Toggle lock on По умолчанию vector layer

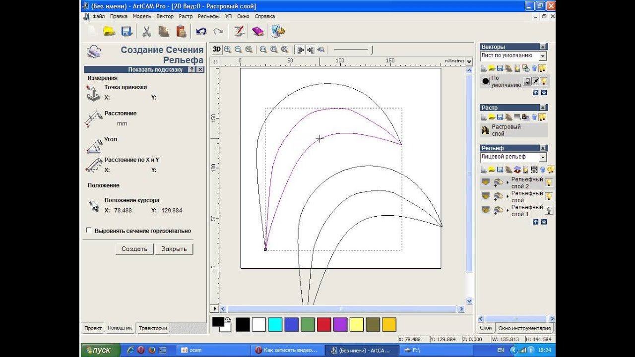pos(527,81)
